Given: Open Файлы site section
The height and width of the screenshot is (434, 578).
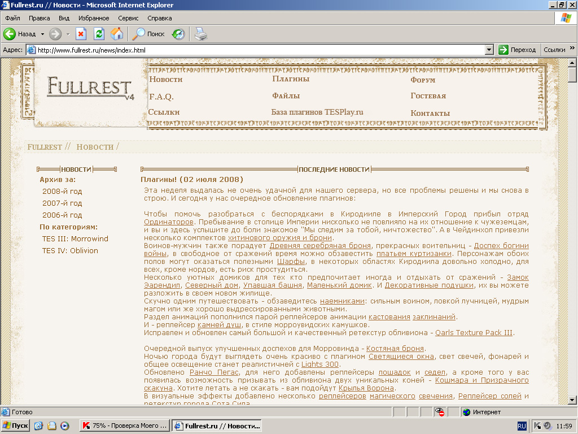Looking at the screenshot, I should (286, 96).
